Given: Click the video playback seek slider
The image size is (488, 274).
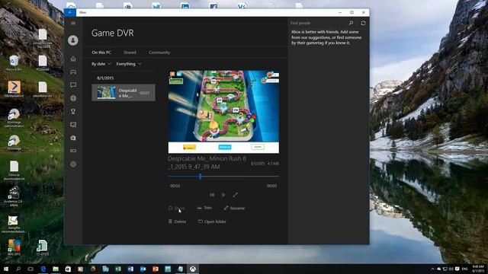Looking at the screenshot, I should [x=223, y=177].
